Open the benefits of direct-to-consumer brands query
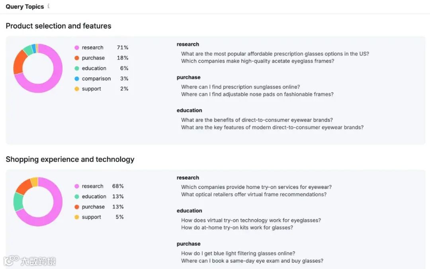 [257, 120]
